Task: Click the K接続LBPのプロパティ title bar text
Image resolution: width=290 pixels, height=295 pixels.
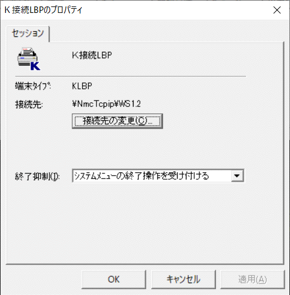Action: pyautogui.click(x=44, y=10)
